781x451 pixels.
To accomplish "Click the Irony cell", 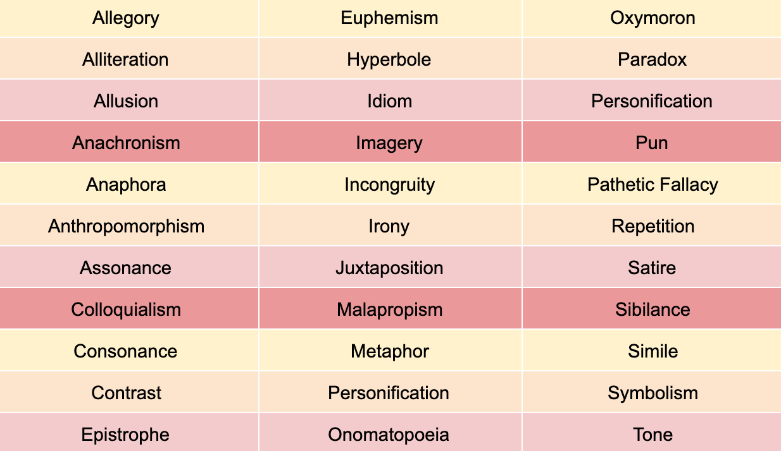I will [390, 225].
